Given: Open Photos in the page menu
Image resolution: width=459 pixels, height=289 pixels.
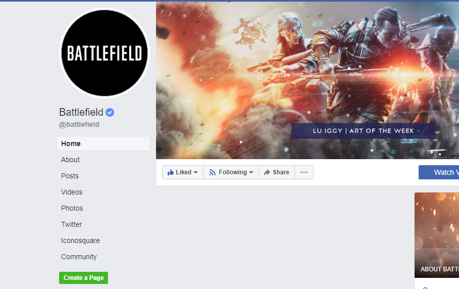Looking at the screenshot, I should 72,208.
